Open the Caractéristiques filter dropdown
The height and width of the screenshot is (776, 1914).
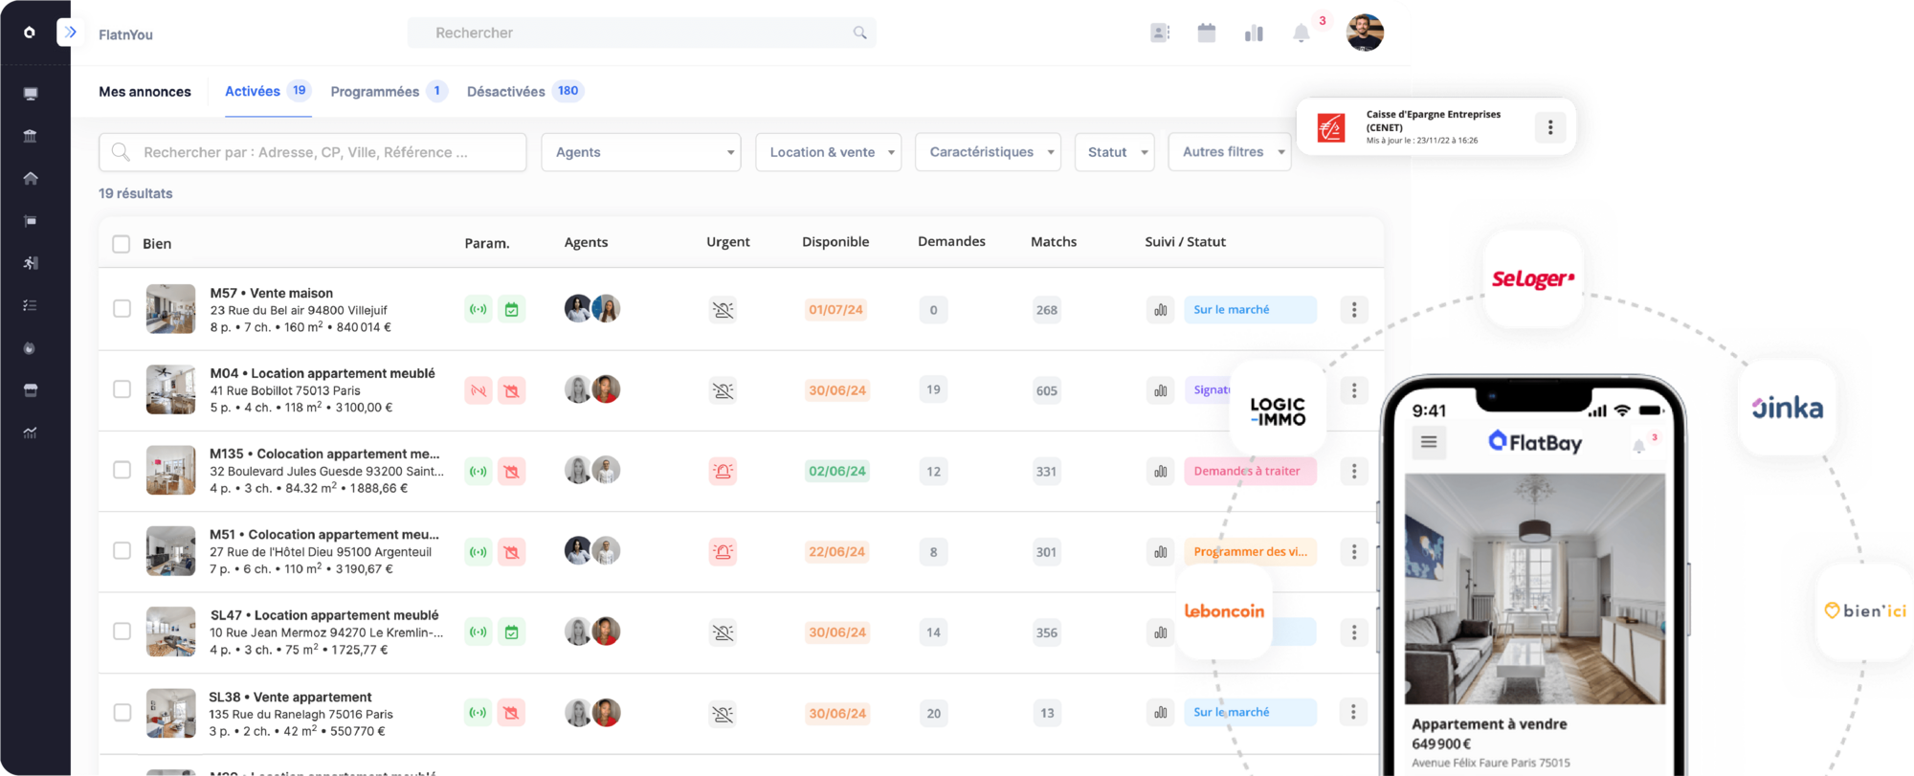coord(987,152)
